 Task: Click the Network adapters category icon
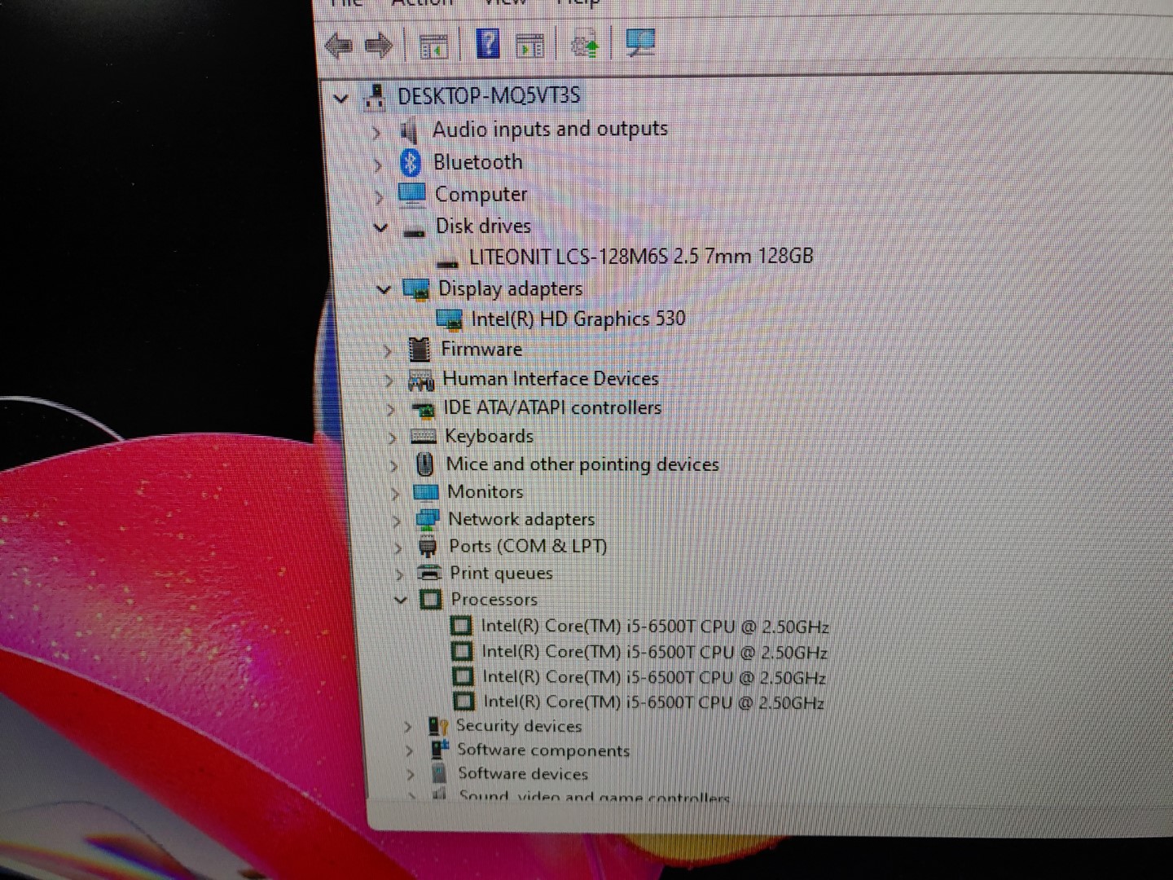[x=428, y=520]
